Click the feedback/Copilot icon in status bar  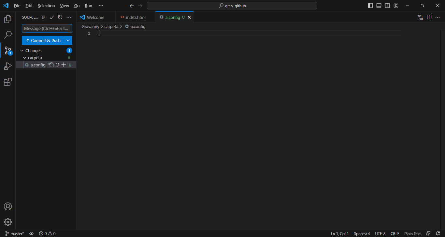[x=428, y=233]
